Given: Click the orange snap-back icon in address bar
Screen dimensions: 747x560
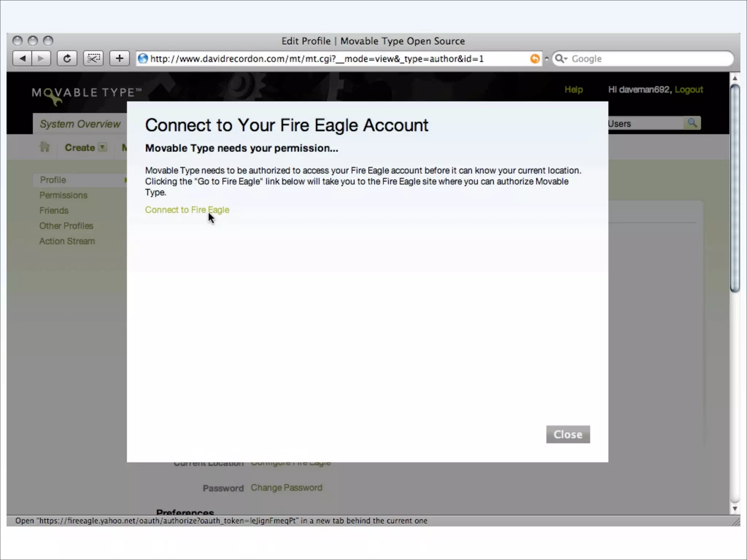Looking at the screenshot, I should pyautogui.click(x=535, y=59).
